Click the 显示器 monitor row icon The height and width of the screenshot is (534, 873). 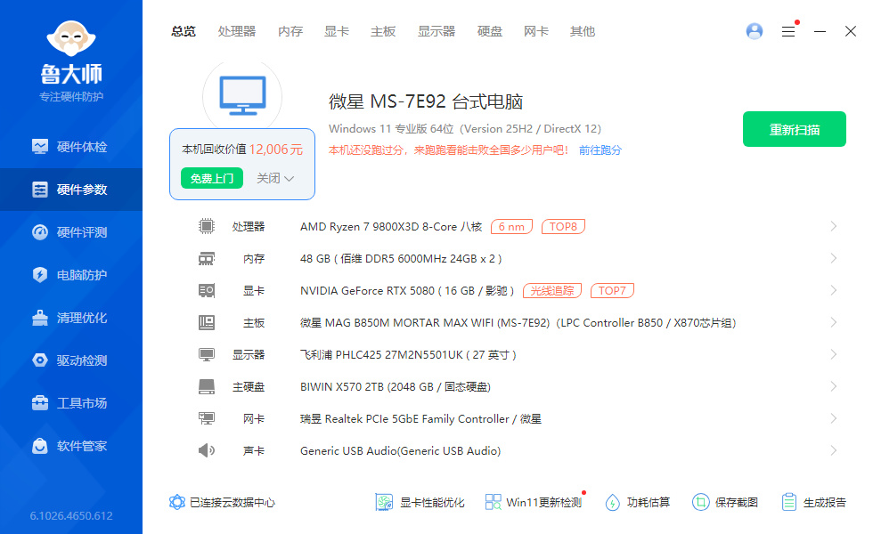click(x=207, y=355)
